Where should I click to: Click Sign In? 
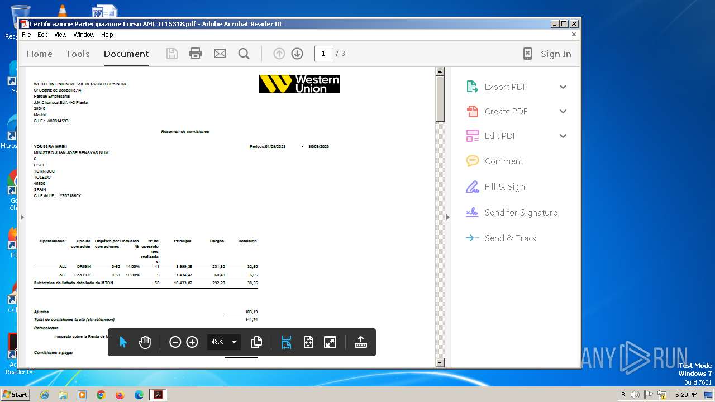pos(556,54)
